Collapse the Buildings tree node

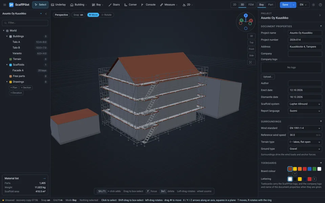point(7,36)
